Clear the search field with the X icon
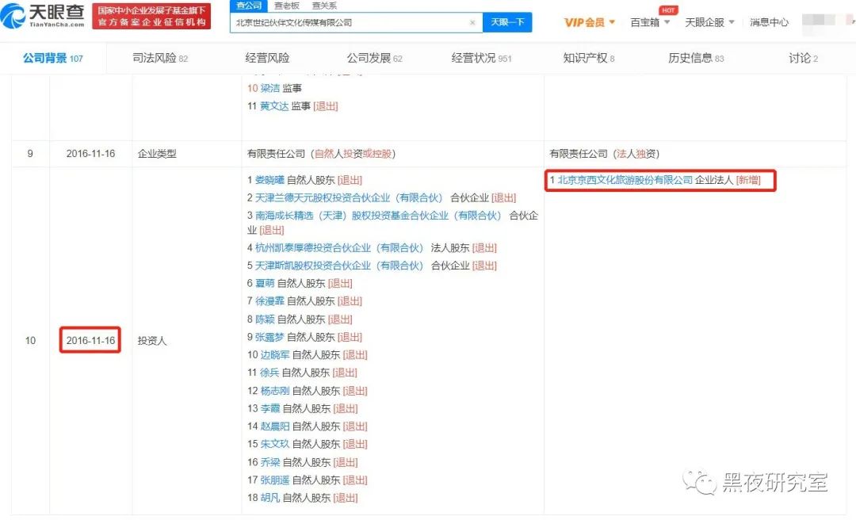This screenshot has height=520, width=856. (472, 22)
